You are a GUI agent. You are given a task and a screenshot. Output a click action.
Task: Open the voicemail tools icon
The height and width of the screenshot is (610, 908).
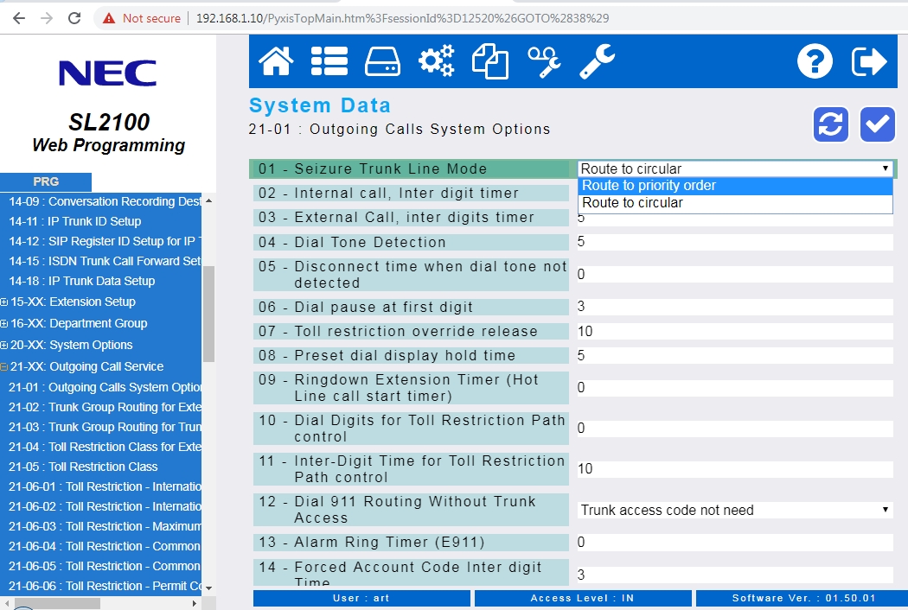point(544,61)
